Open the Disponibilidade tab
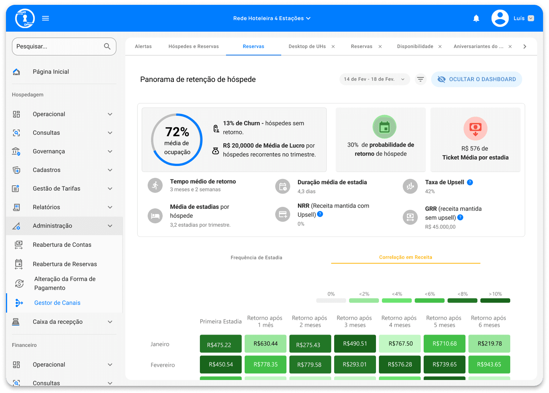This screenshot has width=549, height=393. (x=415, y=47)
